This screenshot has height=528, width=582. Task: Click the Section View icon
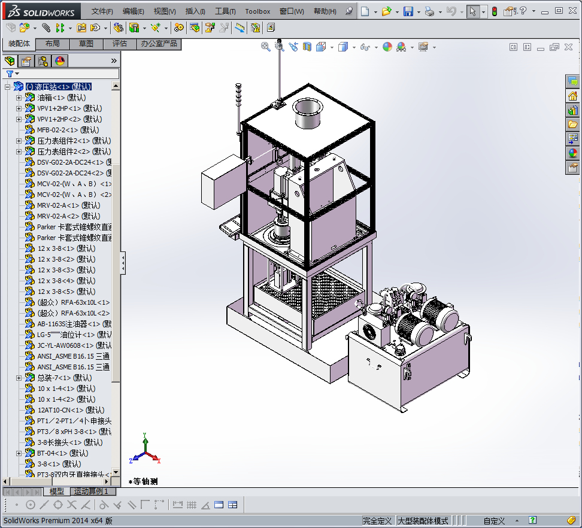point(307,47)
